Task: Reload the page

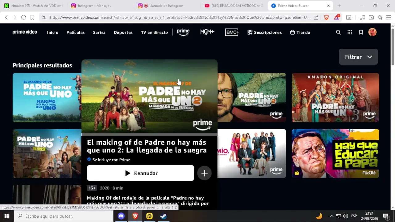Action: tap(23, 17)
